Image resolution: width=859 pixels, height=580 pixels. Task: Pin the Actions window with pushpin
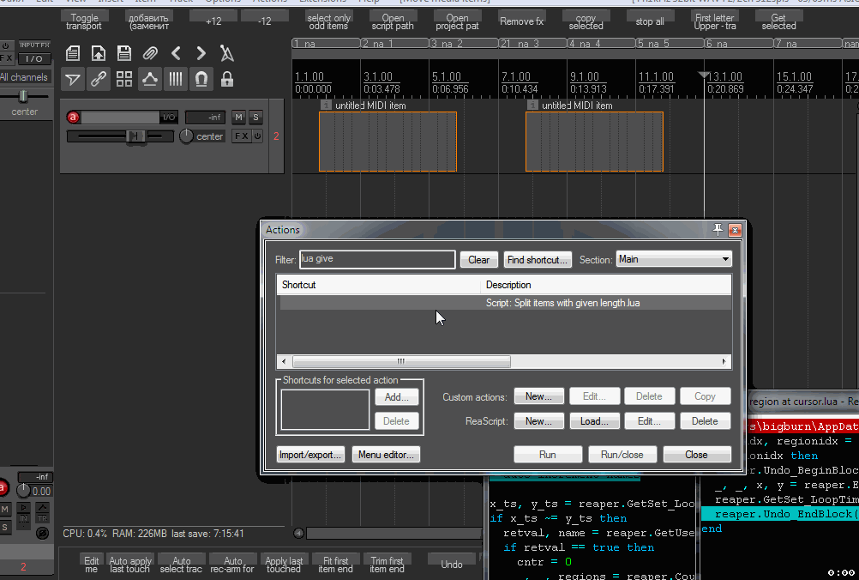(718, 230)
